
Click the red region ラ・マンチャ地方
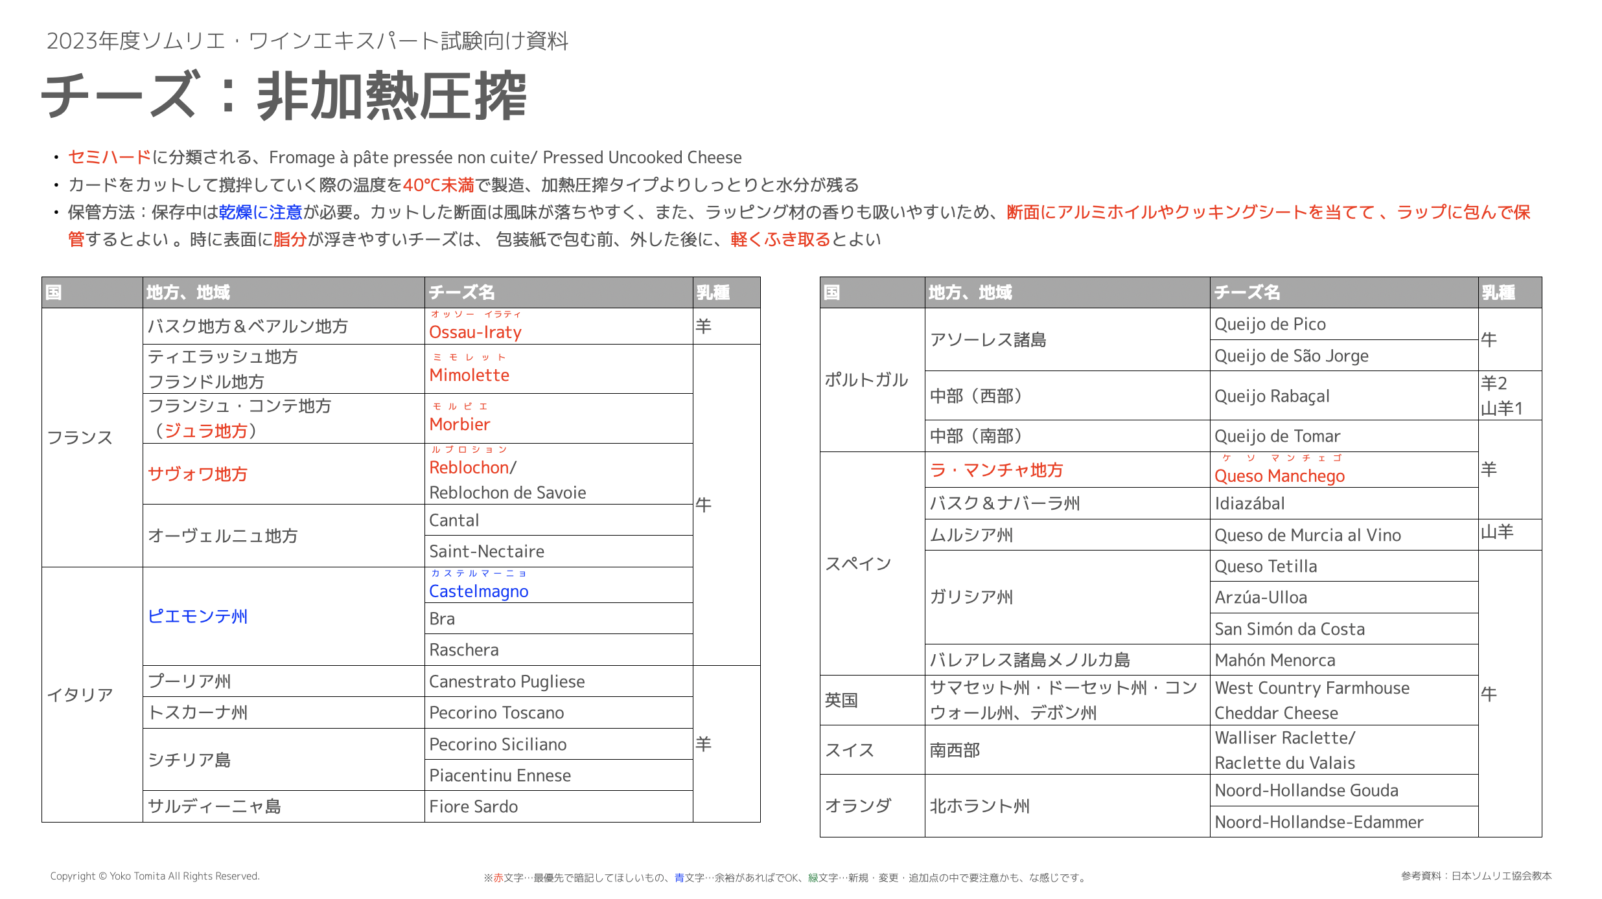tap(997, 470)
